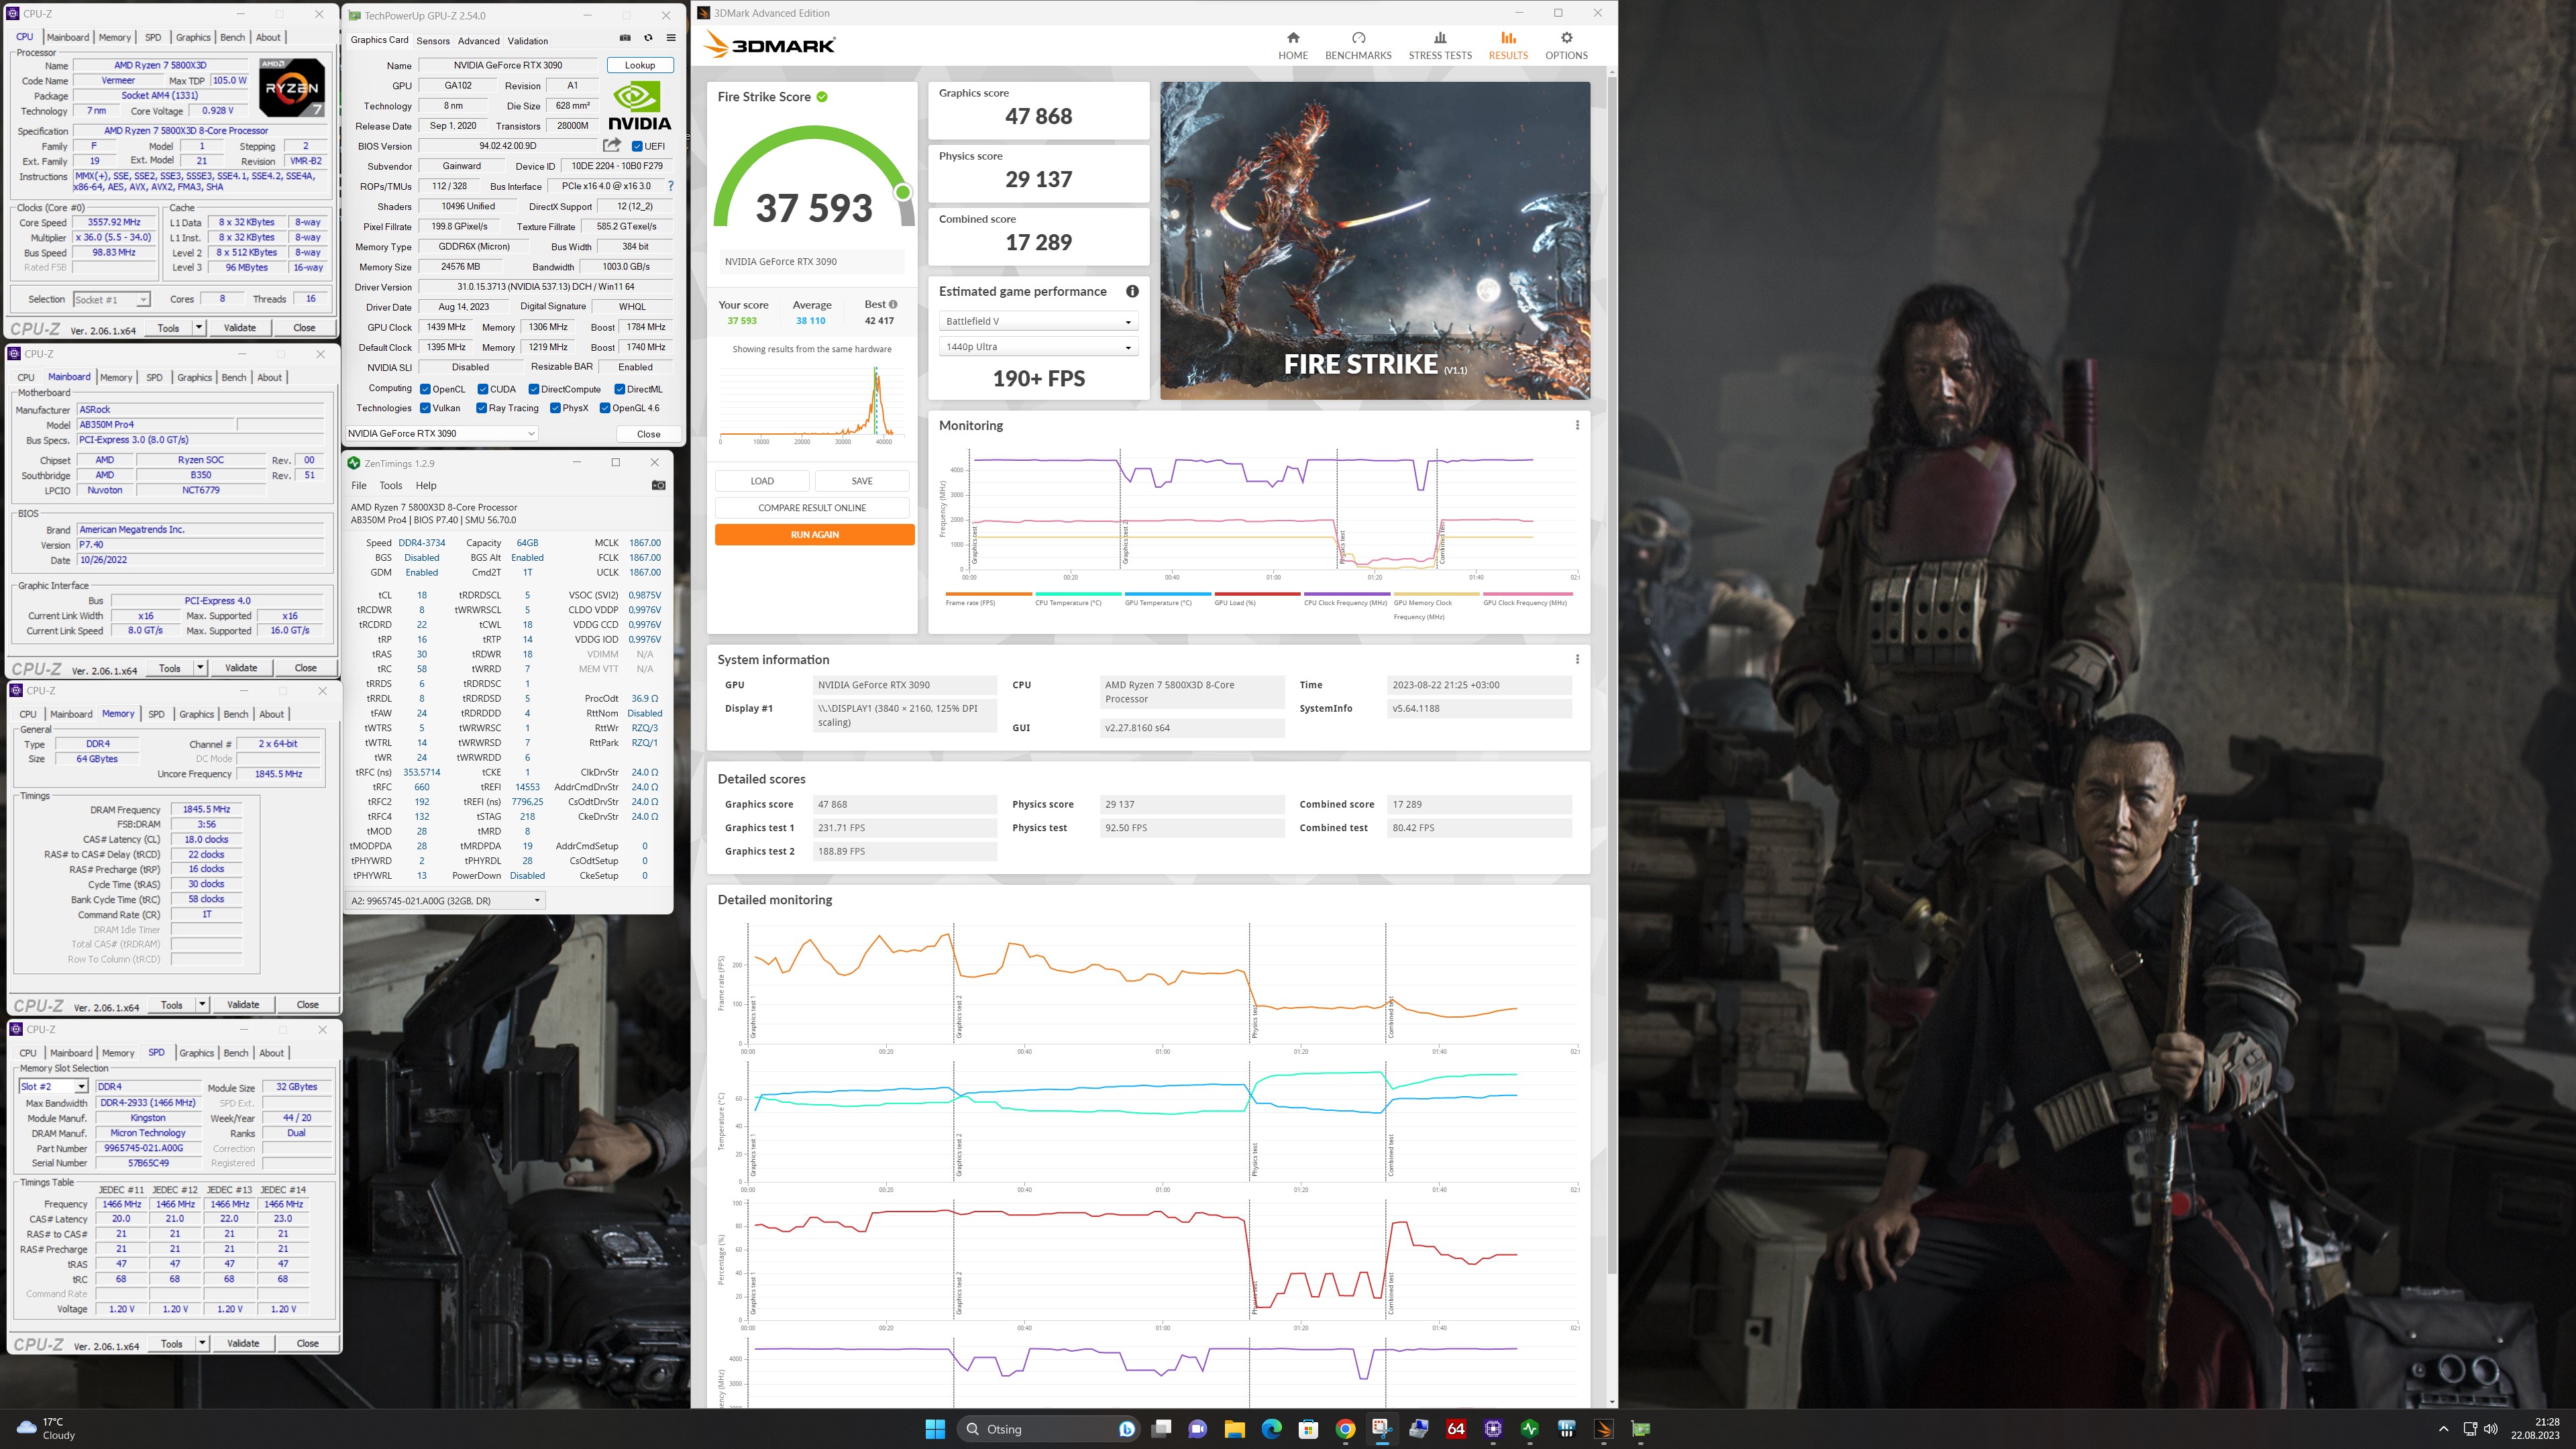Open the ZenTimings Help menu
Screen dimensions: 2576x1449
pyautogui.click(x=426, y=485)
